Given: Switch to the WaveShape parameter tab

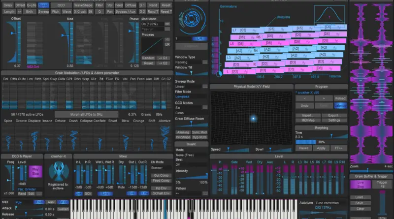Looking at the screenshot, I should [x=83, y=5].
